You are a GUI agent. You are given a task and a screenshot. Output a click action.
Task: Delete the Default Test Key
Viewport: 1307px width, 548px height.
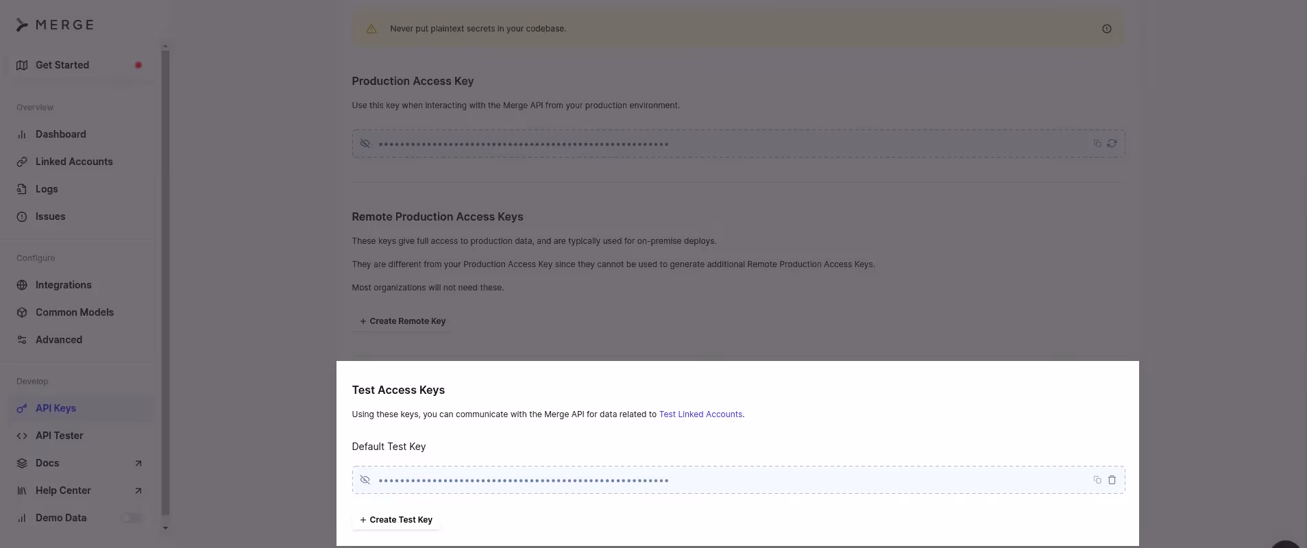tap(1112, 480)
